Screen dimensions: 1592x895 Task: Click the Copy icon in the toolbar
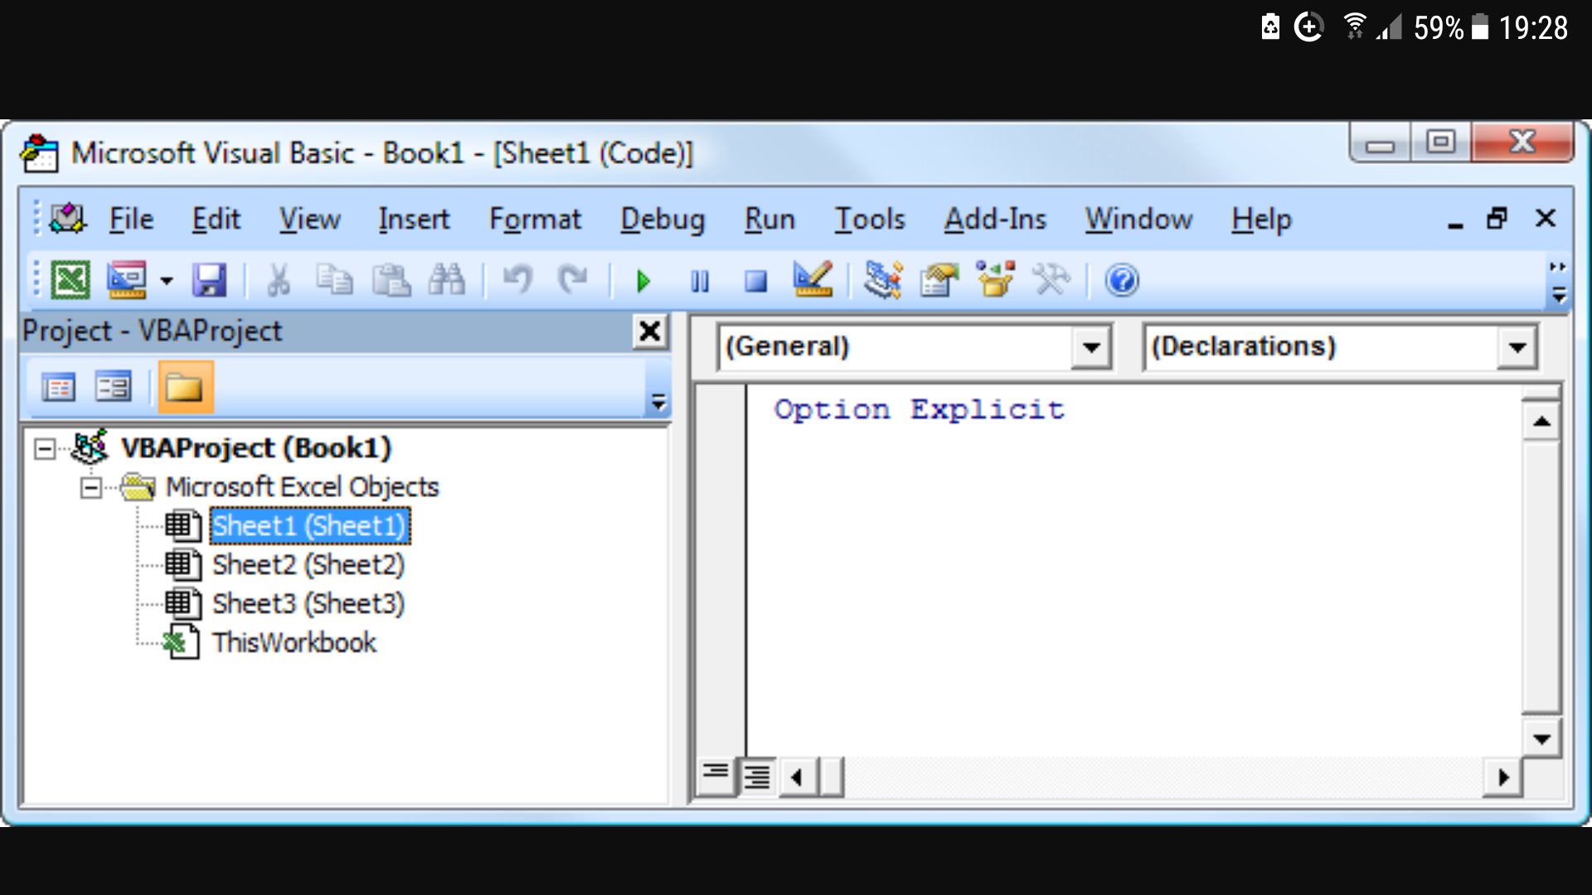[x=334, y=280]
